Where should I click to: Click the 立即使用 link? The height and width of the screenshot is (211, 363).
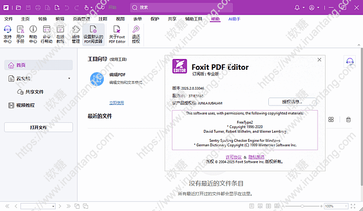coord(116,103)
